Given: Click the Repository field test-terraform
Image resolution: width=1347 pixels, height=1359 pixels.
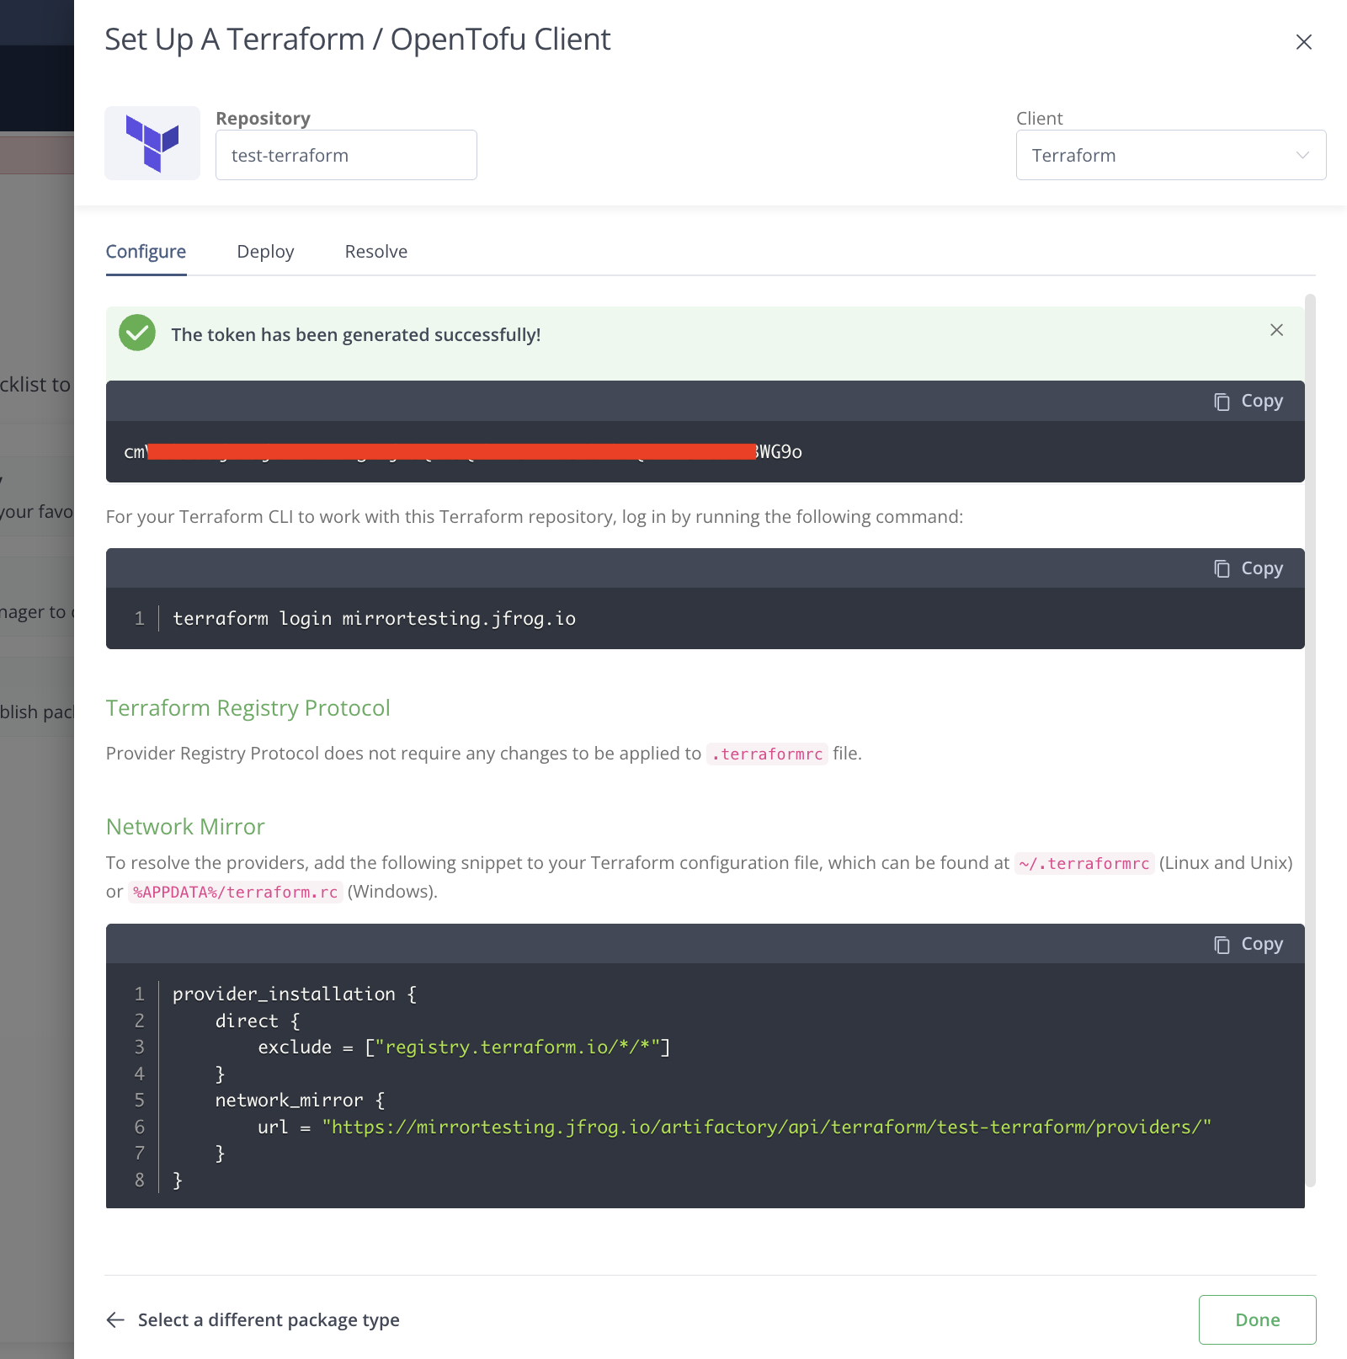Looking at the screenshot, I should (346, 155).
